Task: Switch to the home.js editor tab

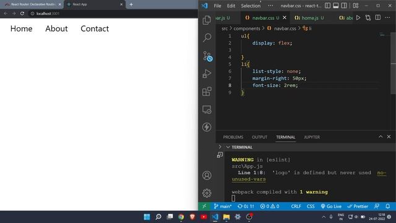Action: pos(309,18)
